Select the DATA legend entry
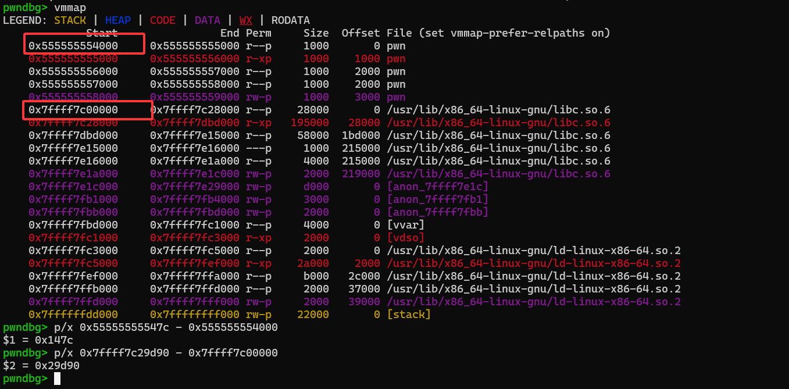Screen dimensions: 789x389 [207, 20]
